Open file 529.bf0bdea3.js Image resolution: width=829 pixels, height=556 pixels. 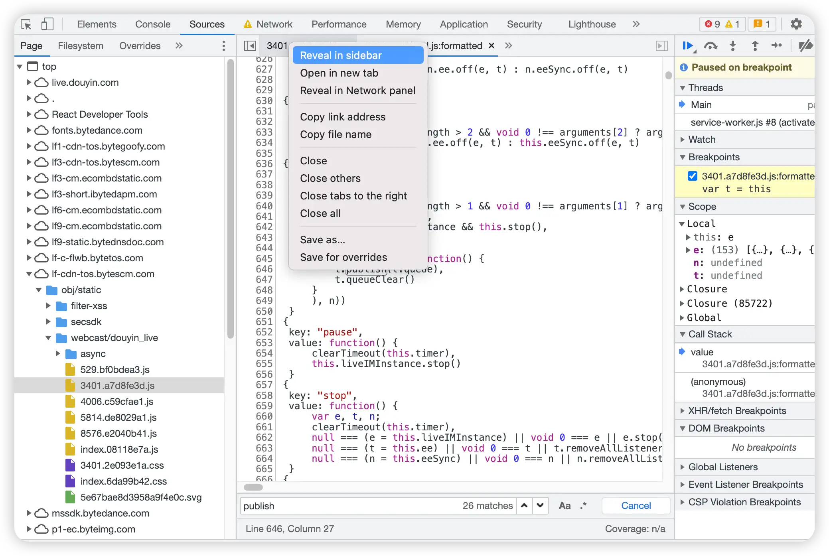pyautogui.click(x=115, y=370)
